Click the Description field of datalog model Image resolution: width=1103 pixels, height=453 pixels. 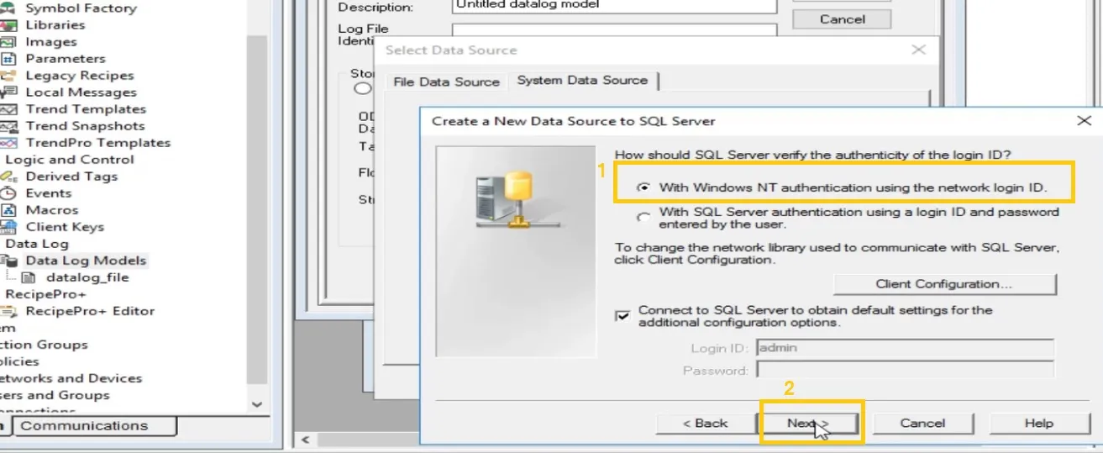click(615, 5)
